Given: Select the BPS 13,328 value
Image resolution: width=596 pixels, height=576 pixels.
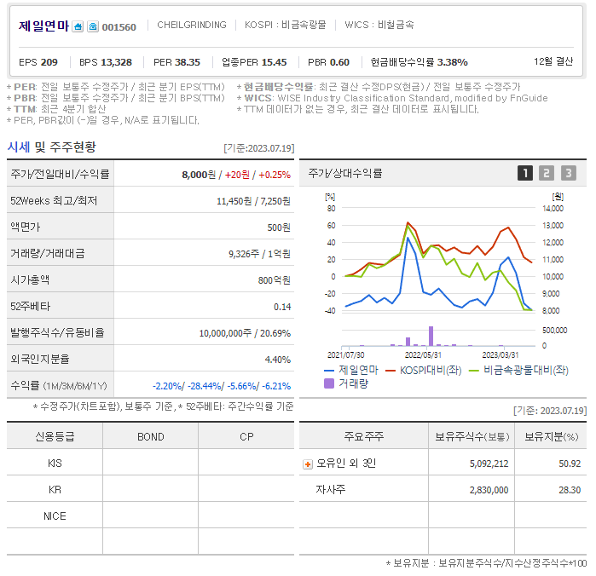Looking at the screenshot, I should pos(106,62).
